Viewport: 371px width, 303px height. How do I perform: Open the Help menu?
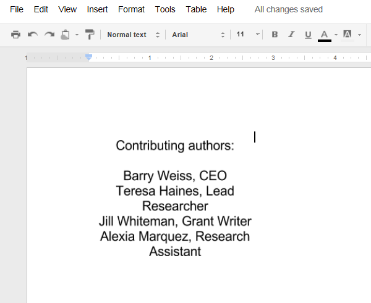(226, 9)
